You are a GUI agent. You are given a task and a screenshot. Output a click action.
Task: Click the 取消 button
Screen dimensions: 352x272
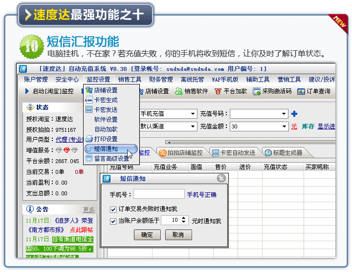click(x=178, y=235)
